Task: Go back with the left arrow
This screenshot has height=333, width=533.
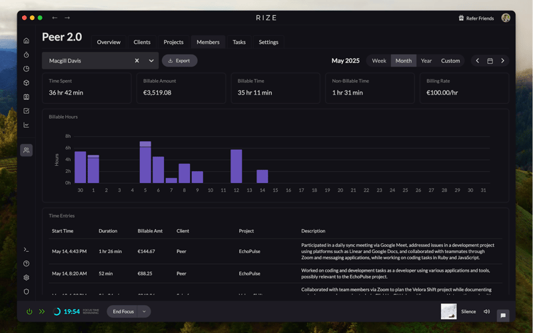Action: [x=55, y=18]
